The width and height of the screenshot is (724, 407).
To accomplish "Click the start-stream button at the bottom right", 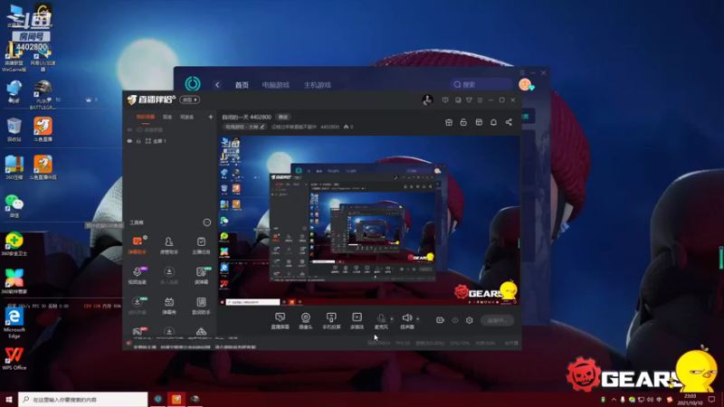I will coord(497,320).
